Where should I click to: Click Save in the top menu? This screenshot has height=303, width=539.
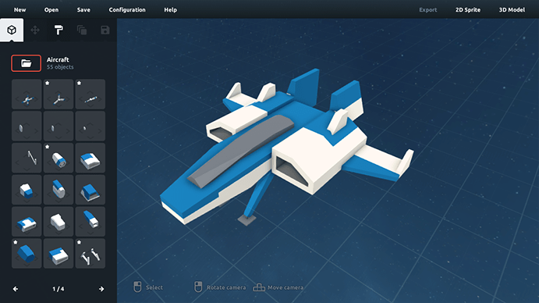coord(83,9)
